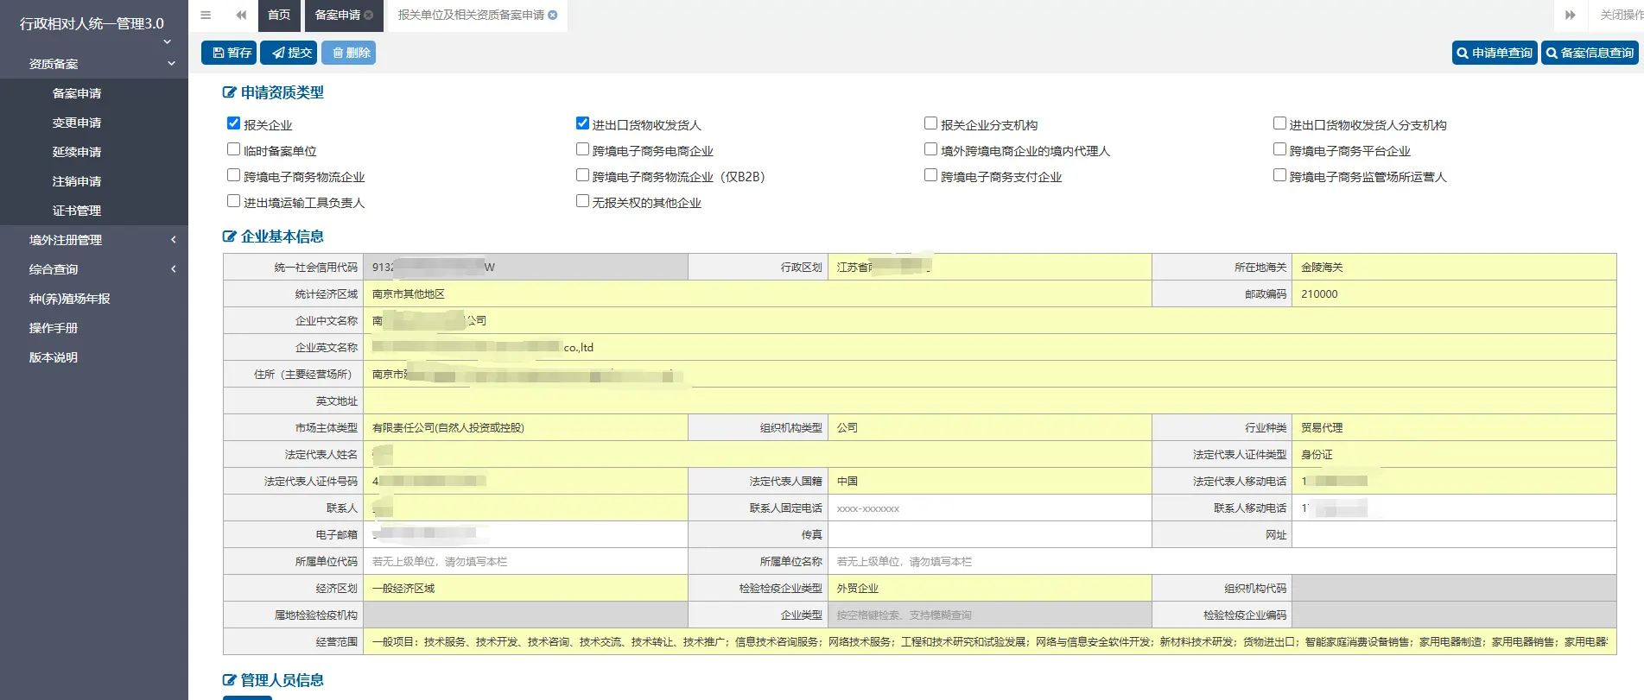
Task: Enable the 跨境电子商务企业 checkbox
Action: pyautogui.click(x=582, y=149)
